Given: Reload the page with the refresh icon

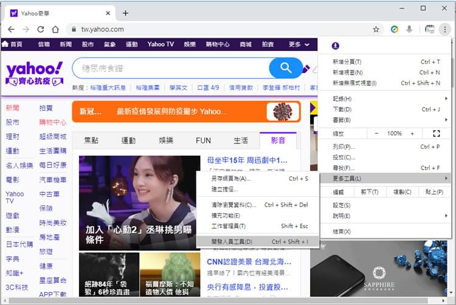Looking at the screenshot, I should [41, 29].
